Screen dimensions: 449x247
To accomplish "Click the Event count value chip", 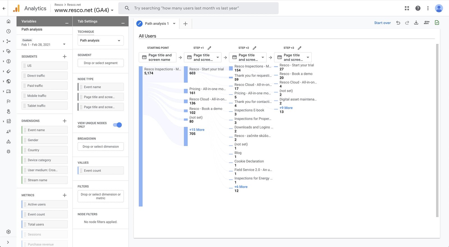I will (x=101, y=170).
